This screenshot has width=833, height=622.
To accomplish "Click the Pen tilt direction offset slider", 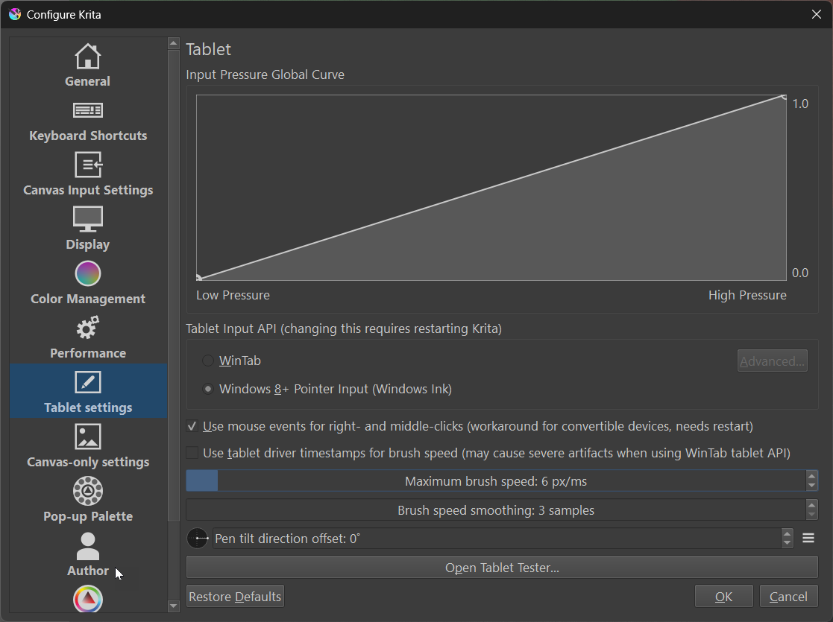I will tap(497, 538).
